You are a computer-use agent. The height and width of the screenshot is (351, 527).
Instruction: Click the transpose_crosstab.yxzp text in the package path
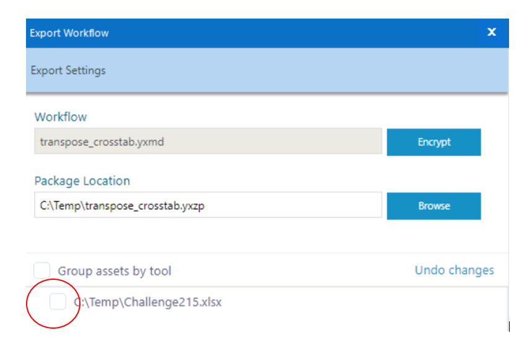147,206
